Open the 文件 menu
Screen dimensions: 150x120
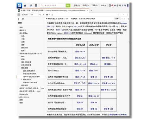(77, 5)
